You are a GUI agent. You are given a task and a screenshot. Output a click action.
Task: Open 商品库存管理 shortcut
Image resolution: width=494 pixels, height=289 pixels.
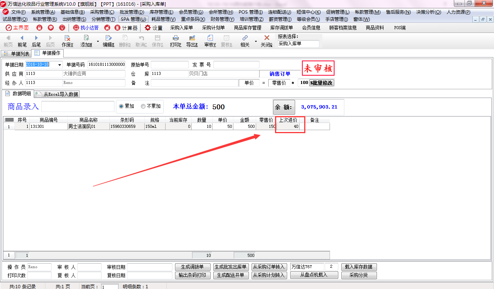[247, 28]
